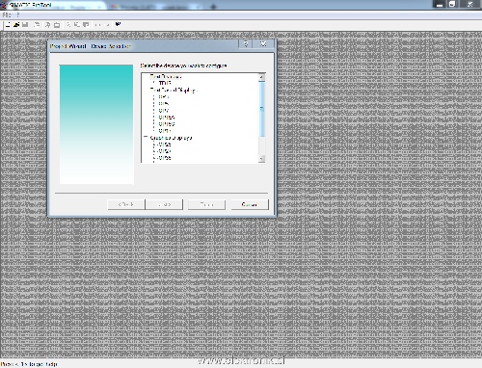Click the Finish wizard button
The image size is (482, 368).
[206, 204]
